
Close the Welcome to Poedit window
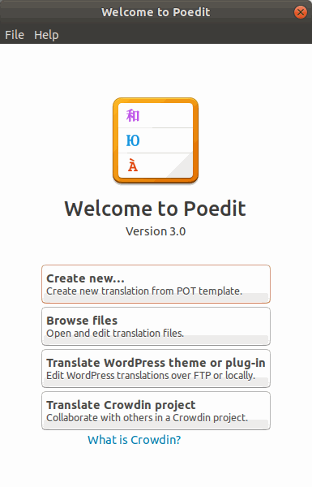(300, 12)
